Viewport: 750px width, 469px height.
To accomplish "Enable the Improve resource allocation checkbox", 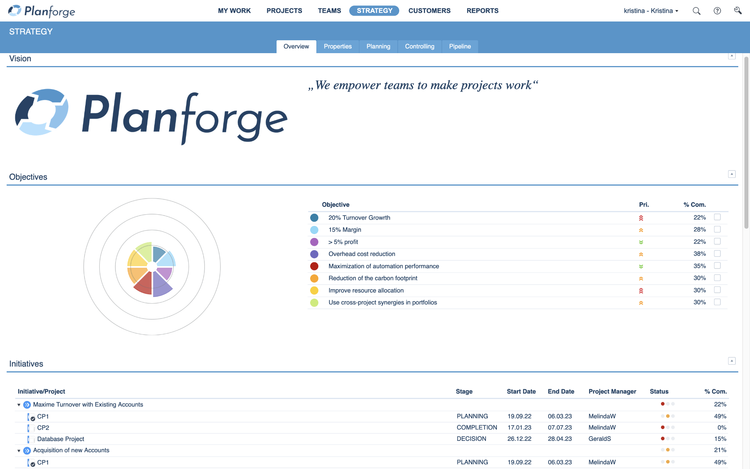I will pyautogui.click(x=717, y=290).
